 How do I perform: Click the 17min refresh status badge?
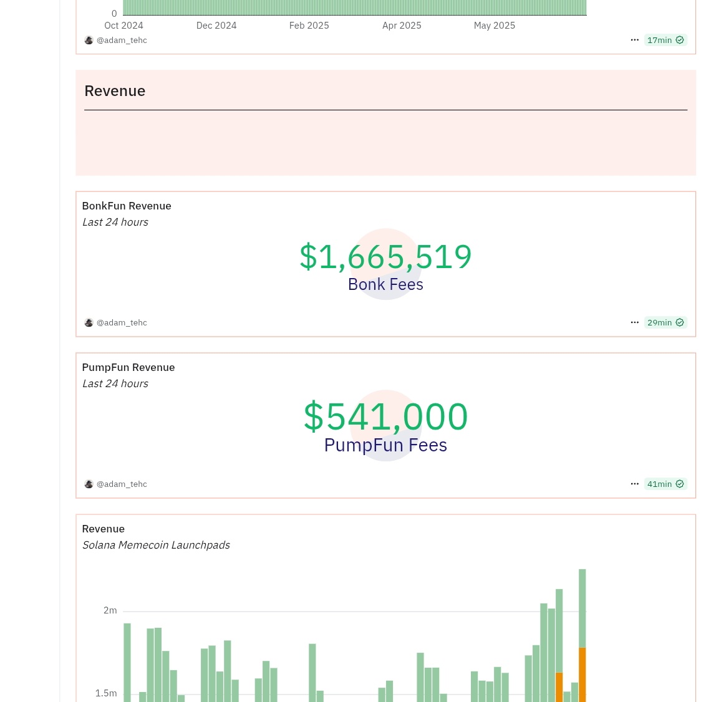coord(665,40)
